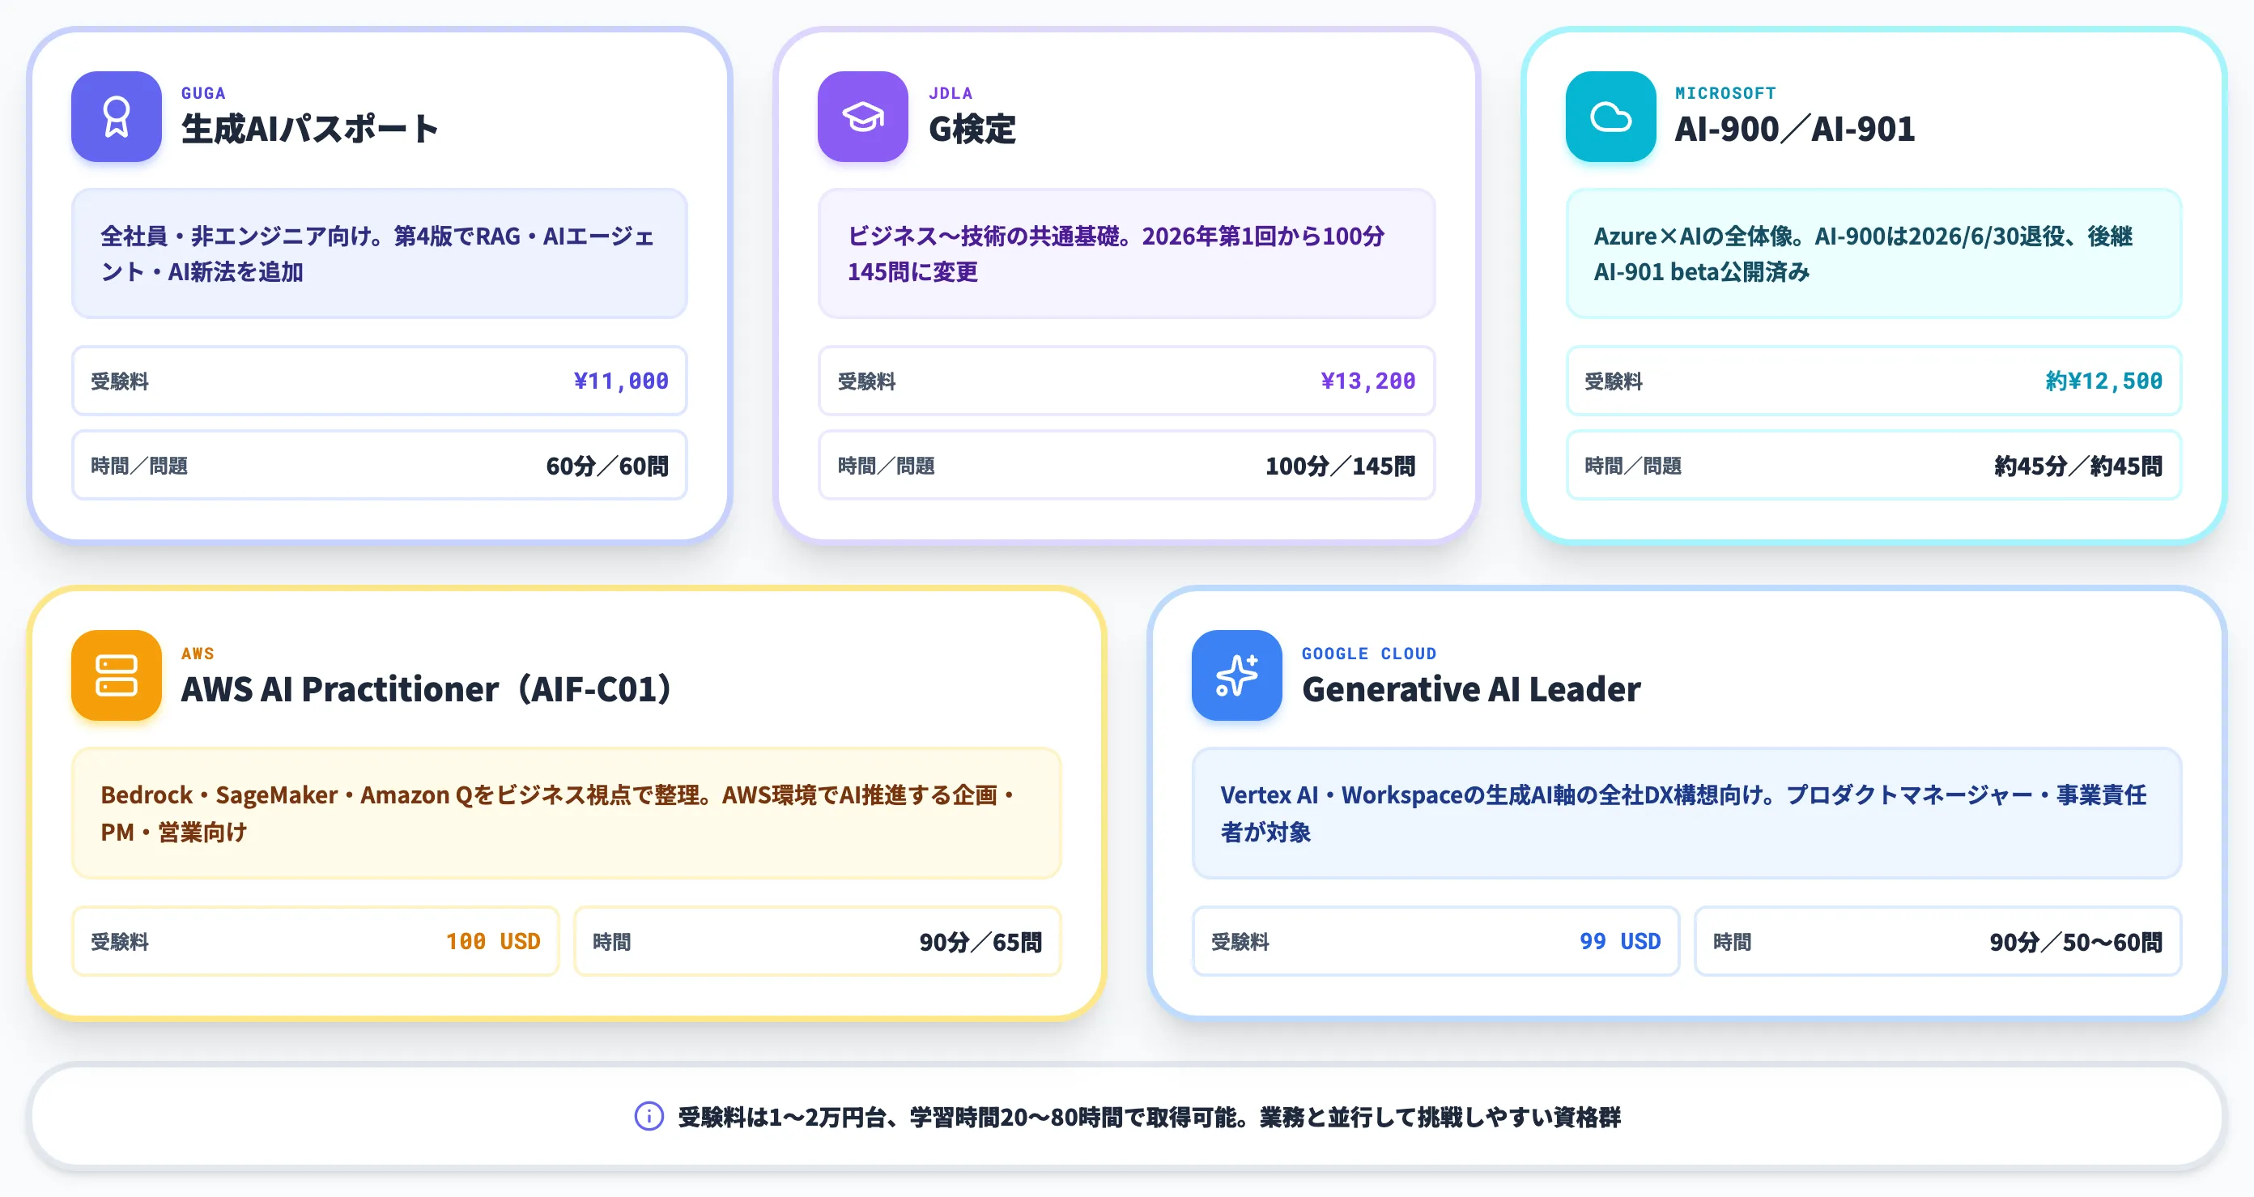This screenshot has width=2254, height=1197.
Task: Click the graduation cap icon for G検定
Action: (x=863, y=117)
